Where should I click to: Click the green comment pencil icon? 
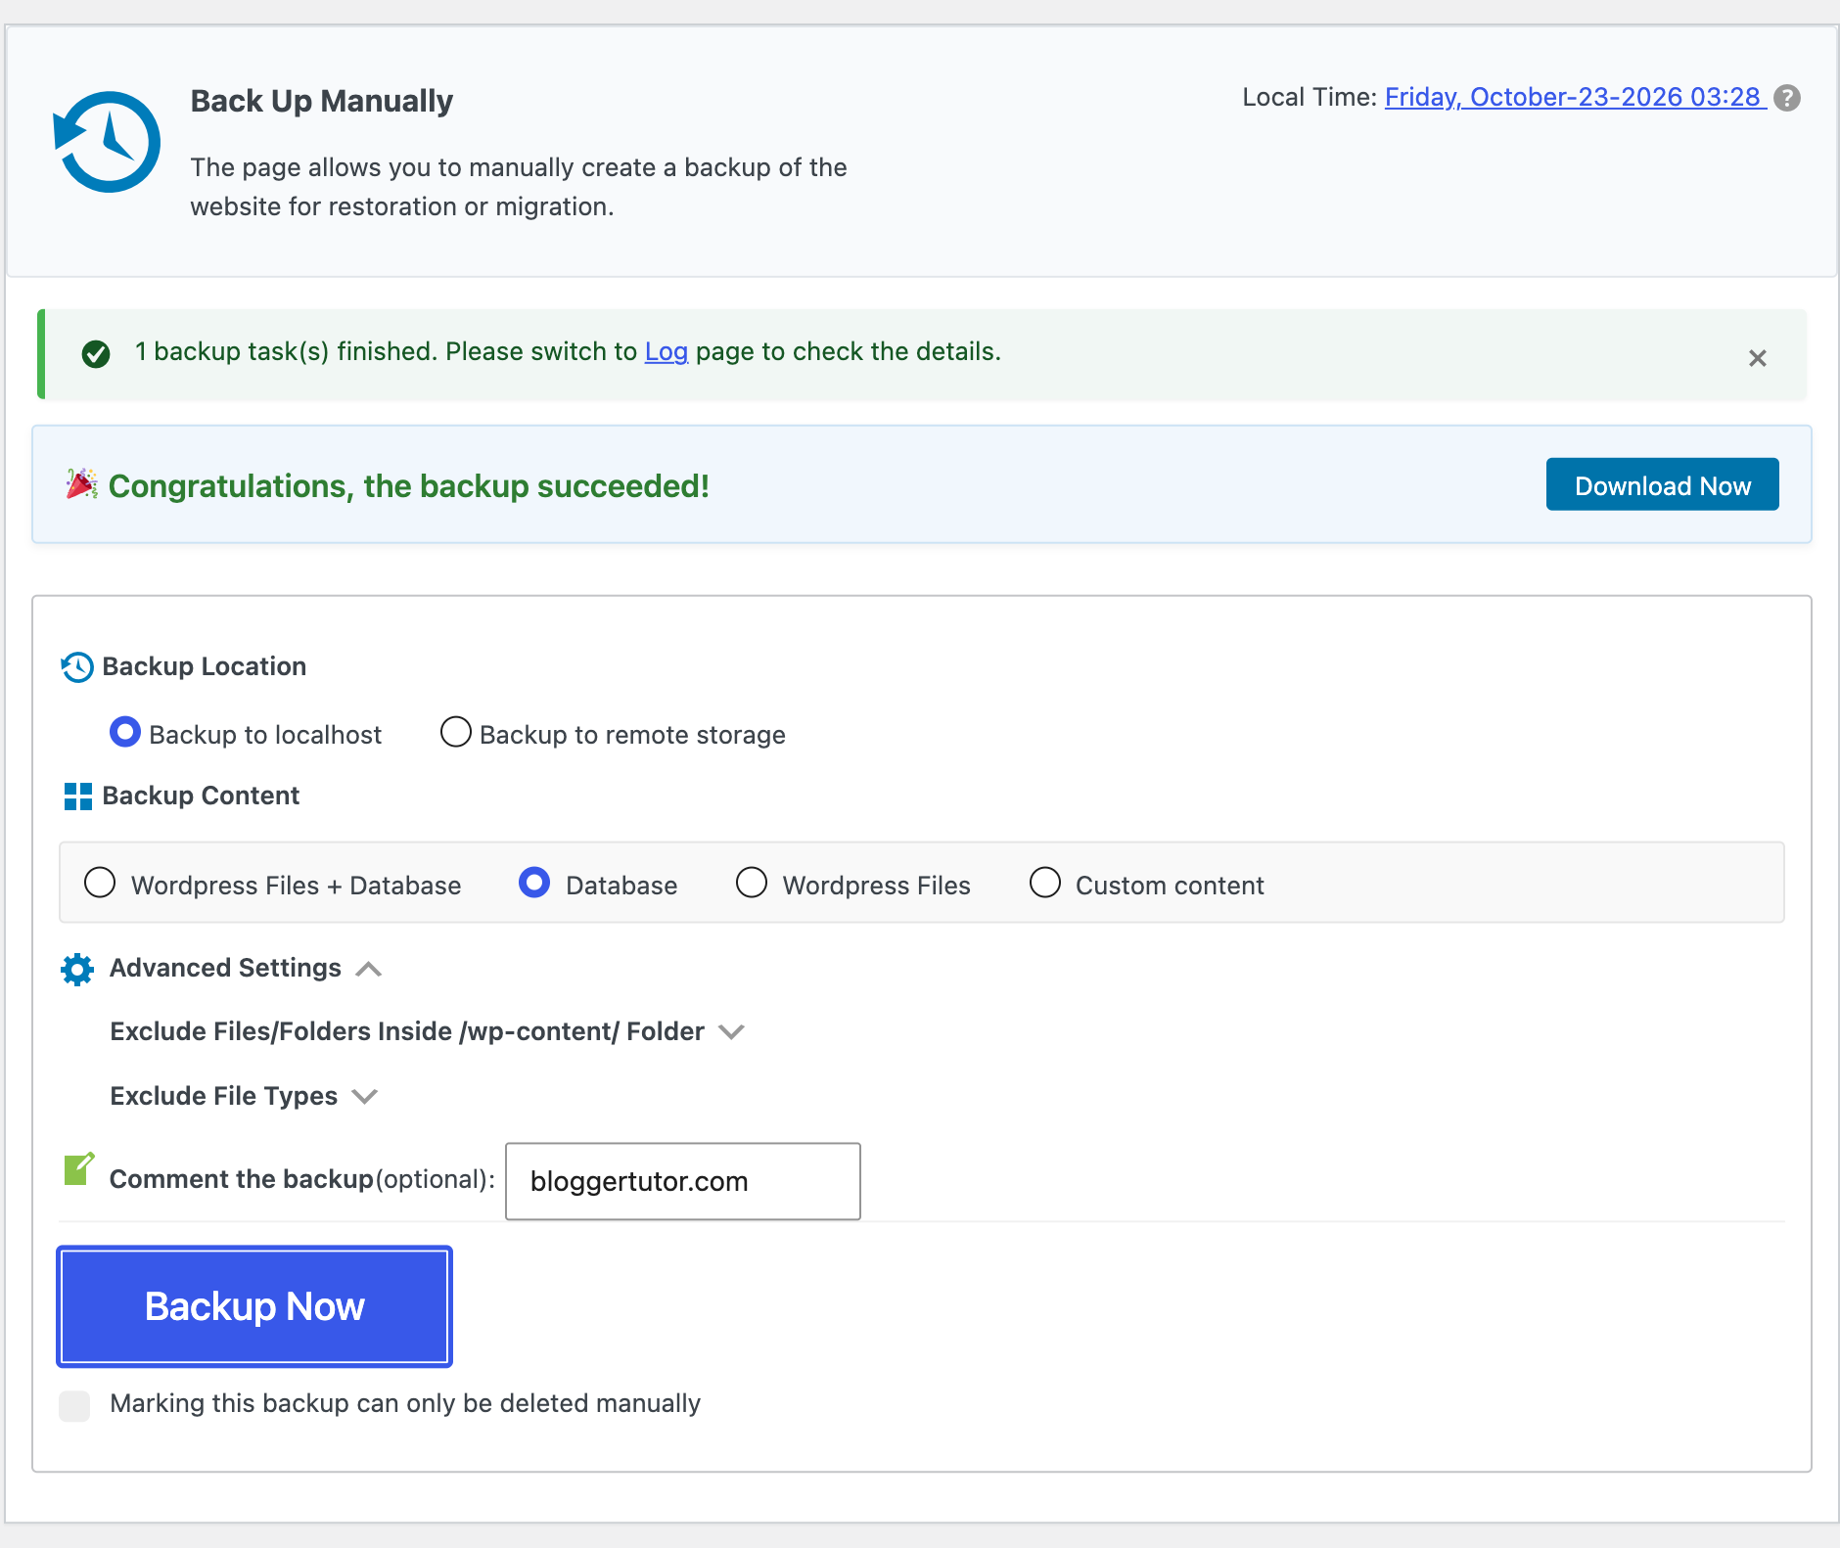point(78,1168)
